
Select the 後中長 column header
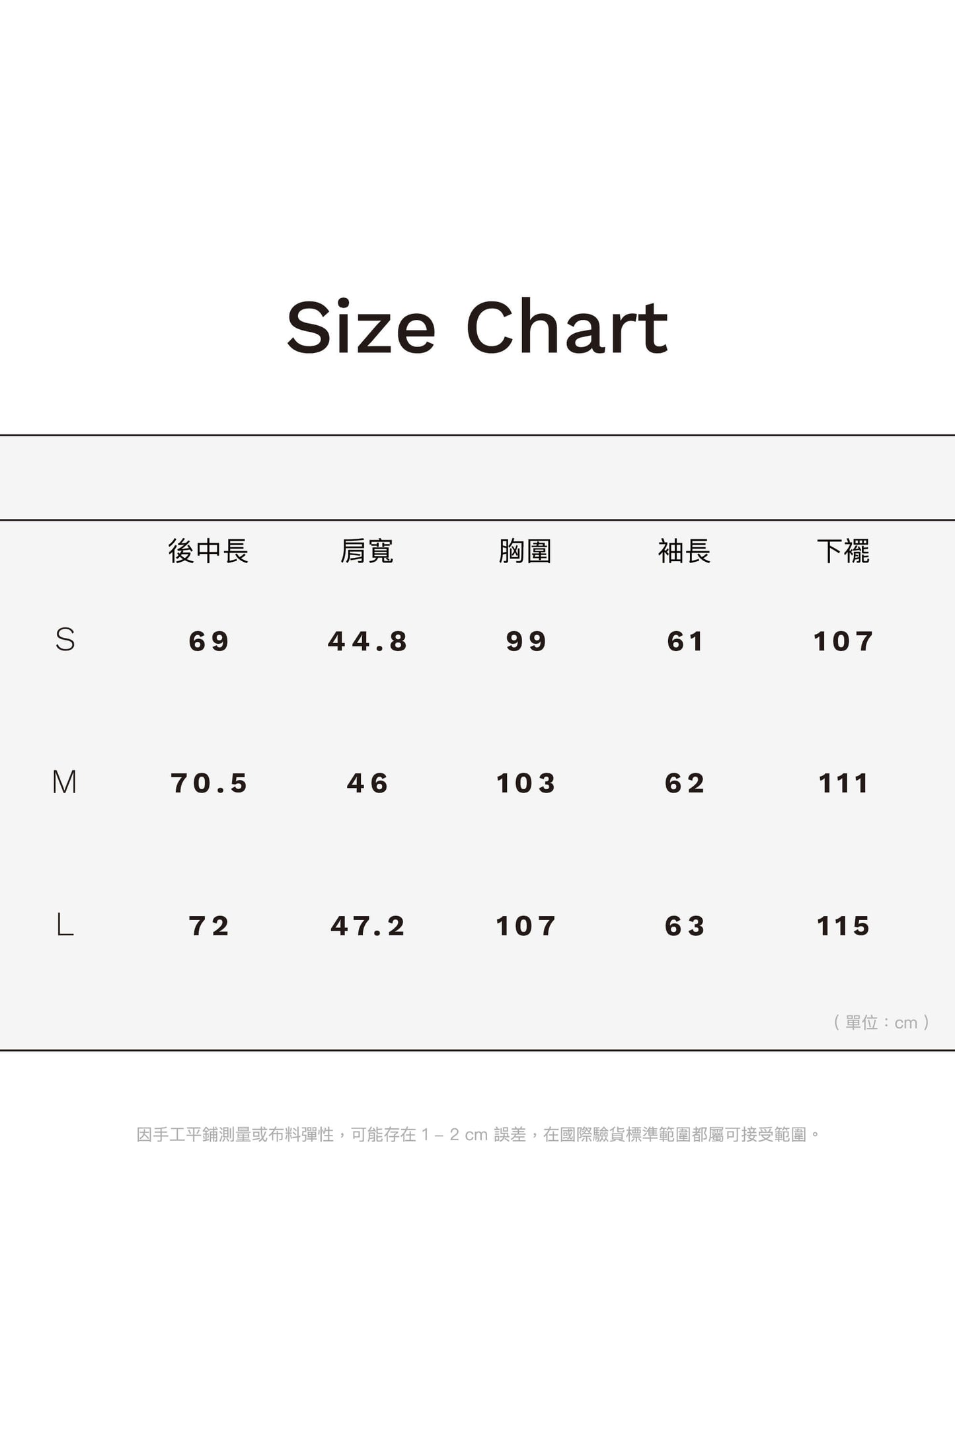(208, 551)
